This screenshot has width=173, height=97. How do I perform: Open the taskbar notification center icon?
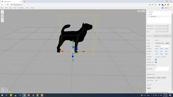(170, 95)
